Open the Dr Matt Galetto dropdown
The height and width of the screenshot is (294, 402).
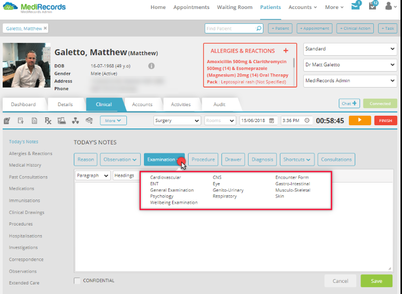(x=350, y=65)
